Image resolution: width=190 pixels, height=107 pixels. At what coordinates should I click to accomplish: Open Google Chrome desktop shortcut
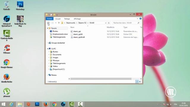[x=7, y=63]
